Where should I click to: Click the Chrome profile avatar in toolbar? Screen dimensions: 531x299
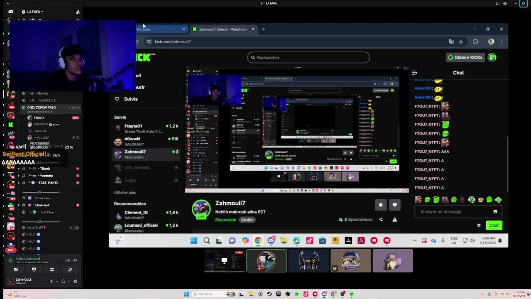(491, 42)
